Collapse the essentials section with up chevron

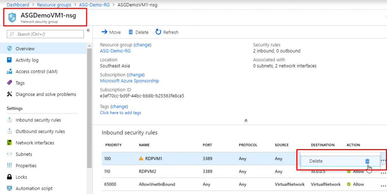click(x=246, y=120)
